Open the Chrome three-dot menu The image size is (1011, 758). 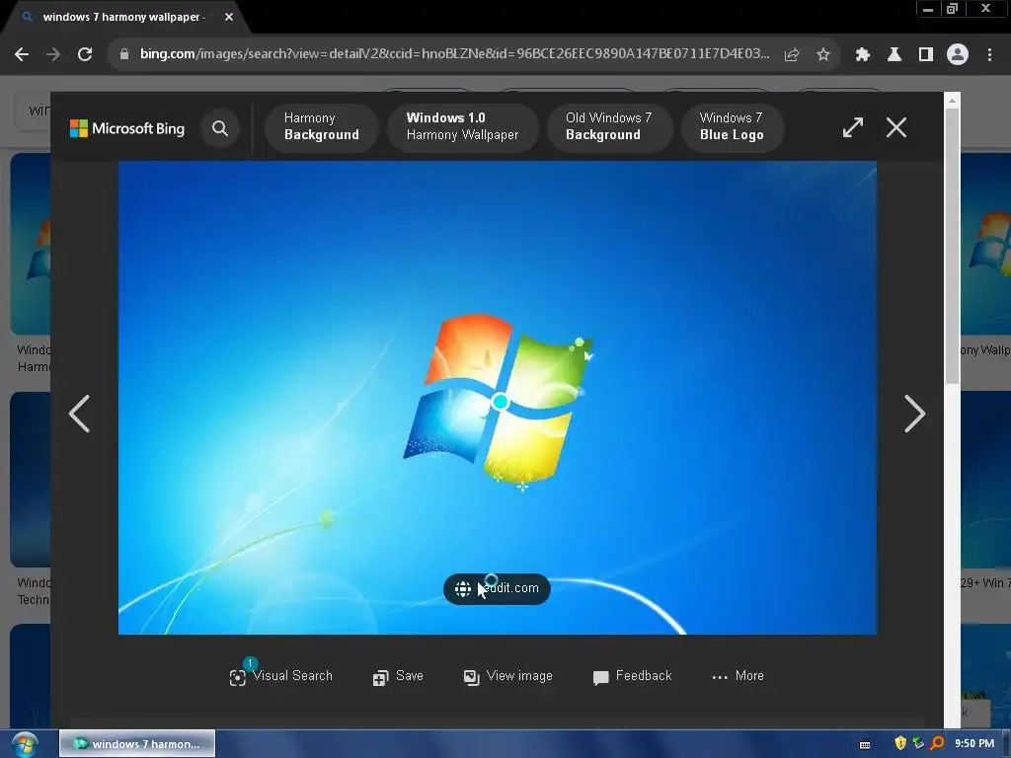click(x=989, y=55)
